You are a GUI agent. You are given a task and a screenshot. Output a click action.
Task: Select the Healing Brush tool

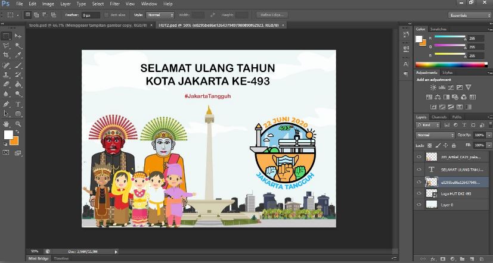coord(7,65)
